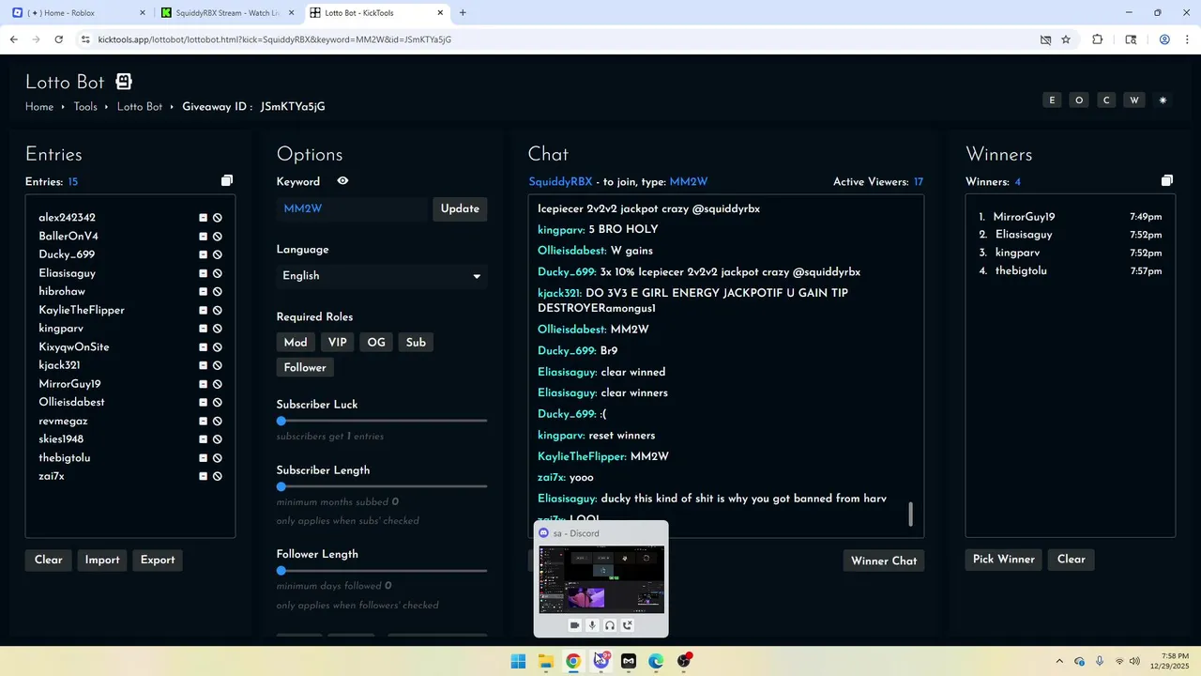Image resolution: width=1201 pixels, height=676 pixels.
Task: Toggle the Sub required role
Action: (x=416, y=343)
